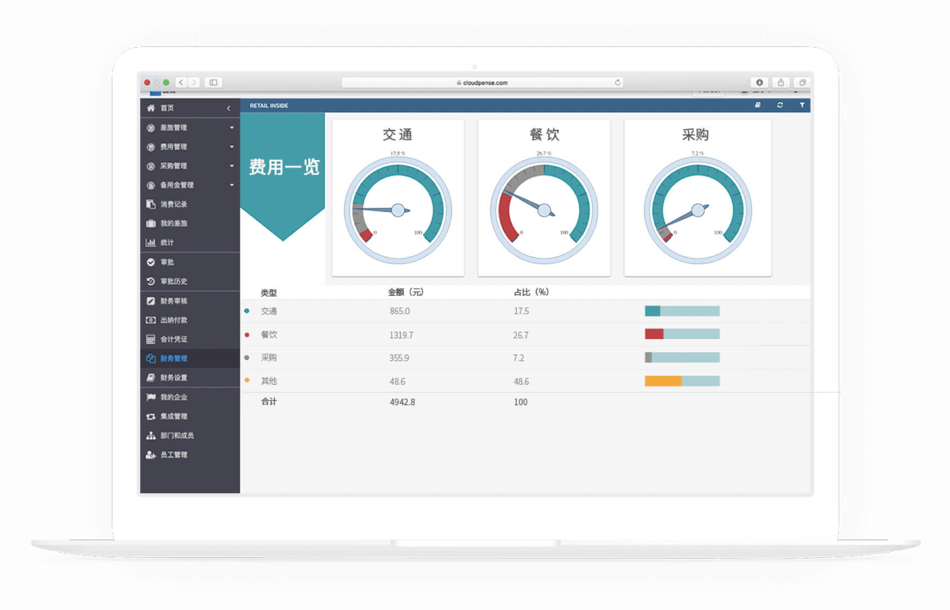Expand the 备用金管理 submenu arrow
This screenshot has width=950, height=610.
click(x=232, y=185)
